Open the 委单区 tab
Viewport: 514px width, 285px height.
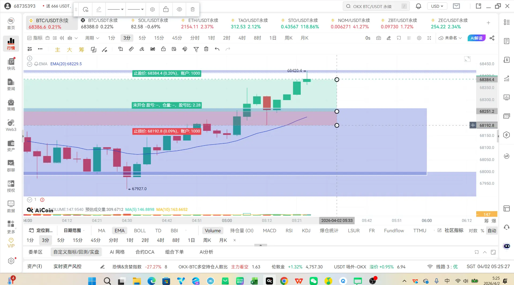point(35,252)
